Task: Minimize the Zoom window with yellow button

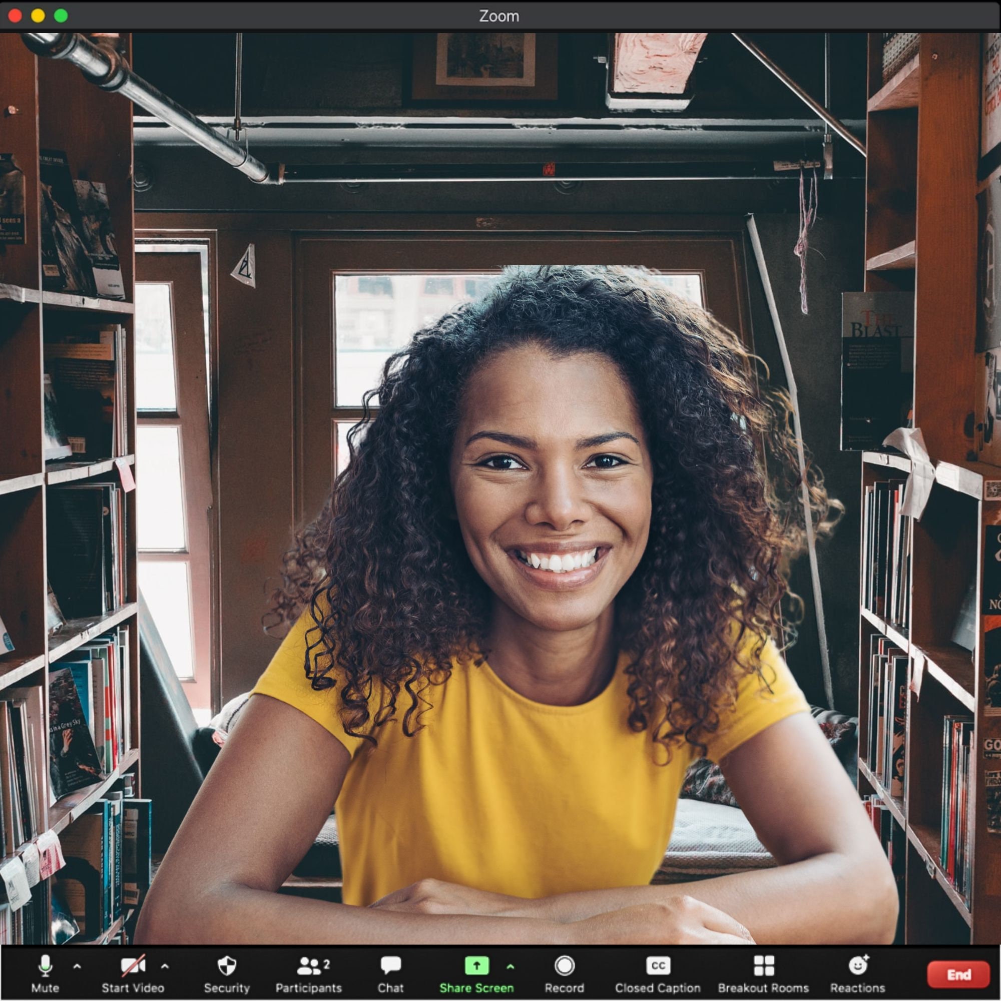Action: (38, 16)
